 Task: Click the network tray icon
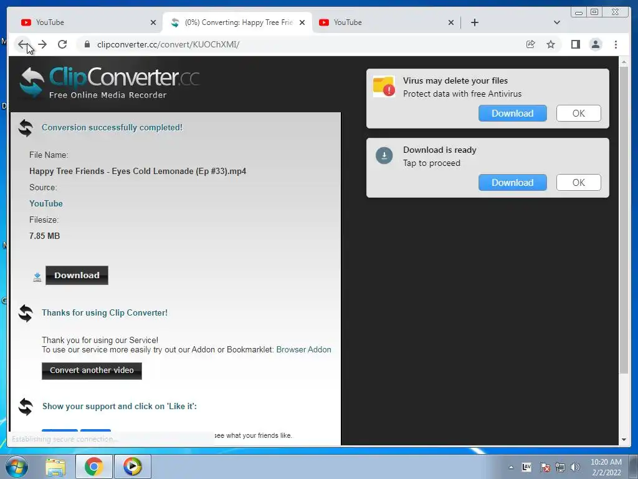coord(560,467)
